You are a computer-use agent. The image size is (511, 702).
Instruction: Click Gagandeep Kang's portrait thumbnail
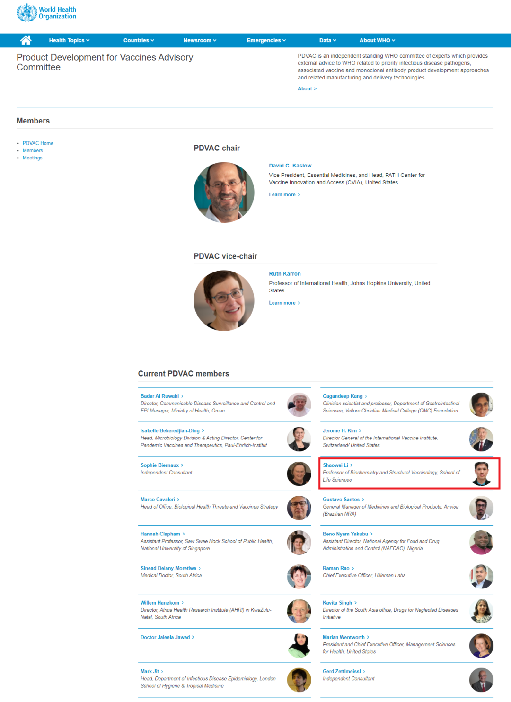point(481,404)
